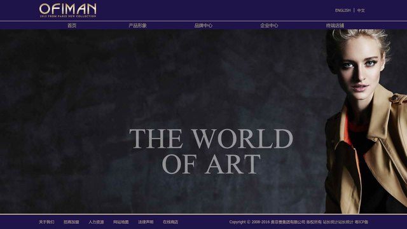Open the 首页 menu item
The width and height of the screenshot is (407, 229).
tap(72, 25)
